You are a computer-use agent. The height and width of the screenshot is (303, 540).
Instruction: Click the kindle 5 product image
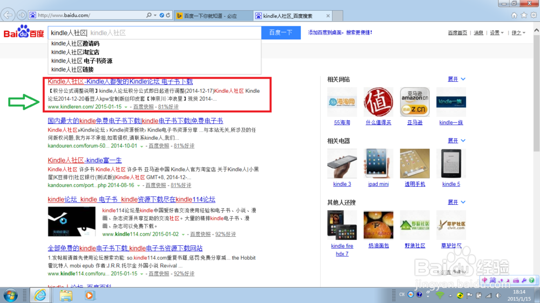[451, 163]
